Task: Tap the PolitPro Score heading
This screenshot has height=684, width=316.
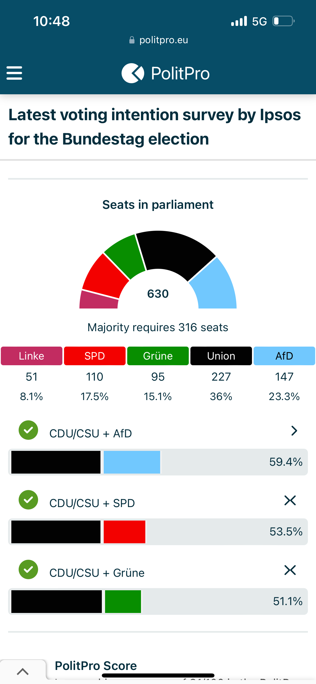Action: point(96,666)
